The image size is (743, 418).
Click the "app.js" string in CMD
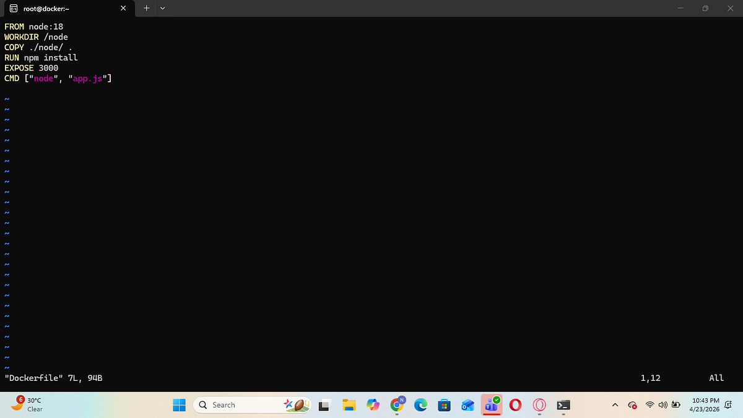[x=89, y=79]
